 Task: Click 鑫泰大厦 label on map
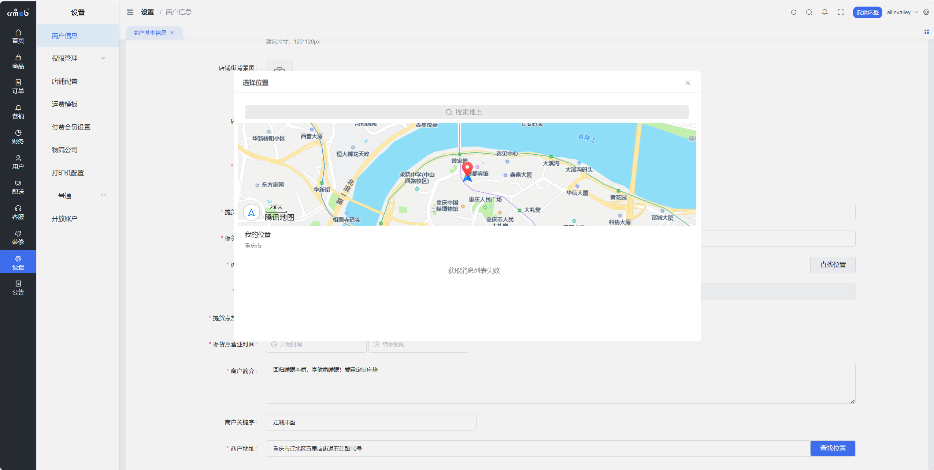[520, 175]
